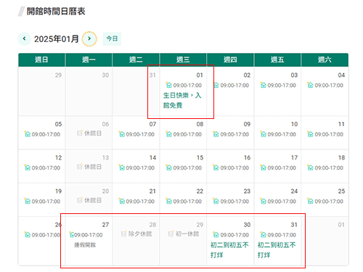Screen dimensions: 363x272
Task: Click the open-hours house icon on day 11
Action: (310, 134)
